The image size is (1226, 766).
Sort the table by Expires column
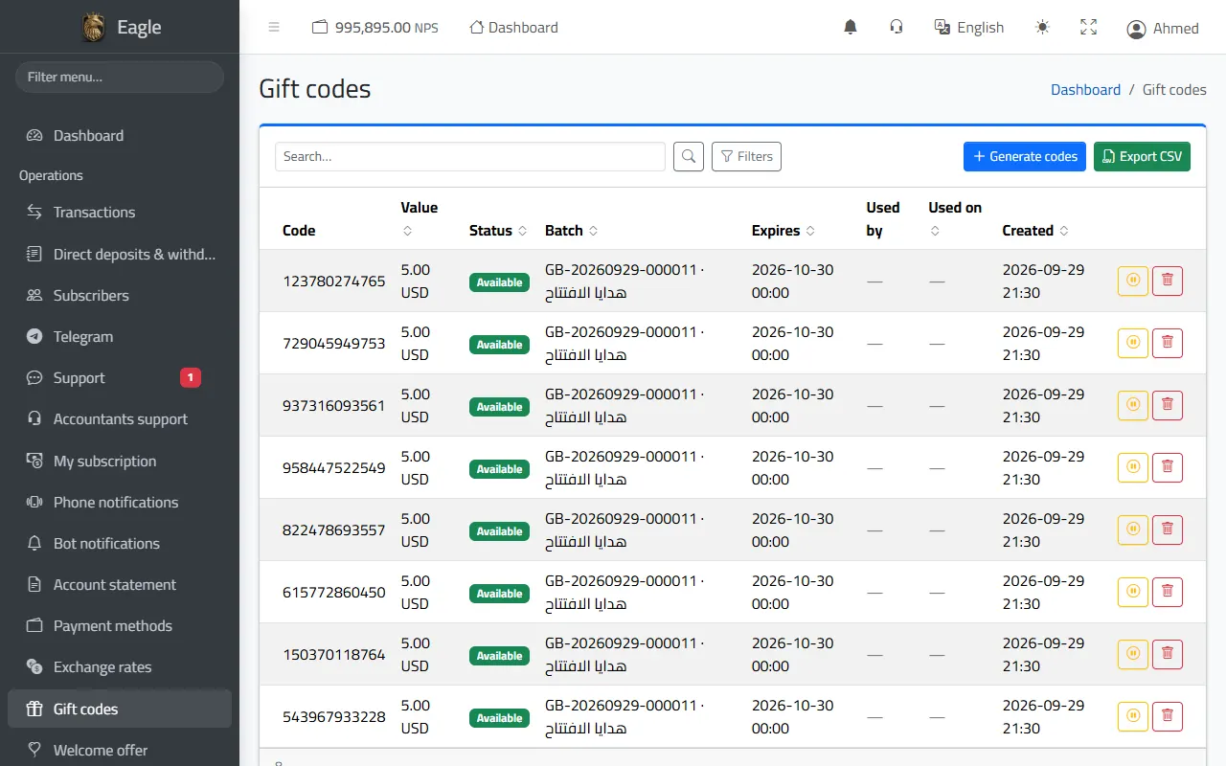pyautogui.click(x=783, y=231)
